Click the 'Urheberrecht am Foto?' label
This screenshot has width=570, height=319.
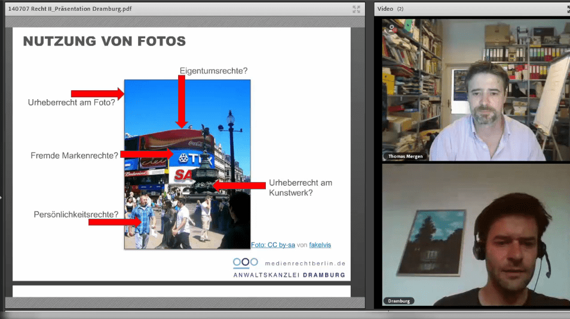(x=72, y=103)
